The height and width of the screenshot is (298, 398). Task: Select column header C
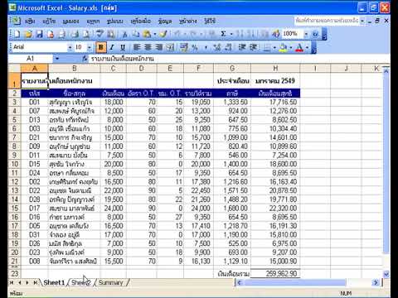(x=113, y=69)
